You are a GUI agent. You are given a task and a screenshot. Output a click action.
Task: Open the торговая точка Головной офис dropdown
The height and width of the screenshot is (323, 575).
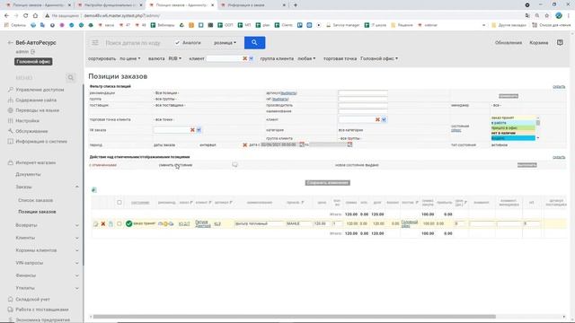click(x=379, y=58)
